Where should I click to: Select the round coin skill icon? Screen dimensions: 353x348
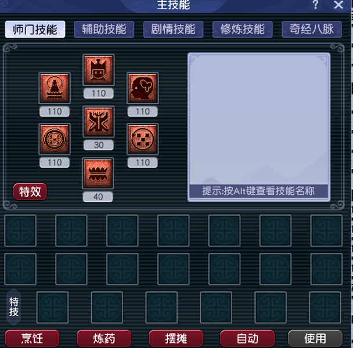point(55,139)
